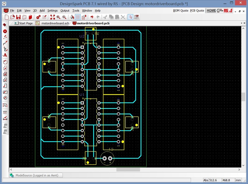Viewport: 248px width, 184px height.
Task: Click the HOME link in toolbar
Action: click(x=211, y=10)
